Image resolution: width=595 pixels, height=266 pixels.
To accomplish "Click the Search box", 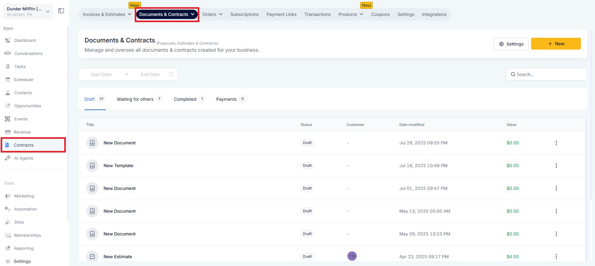I will coord(546,74).
